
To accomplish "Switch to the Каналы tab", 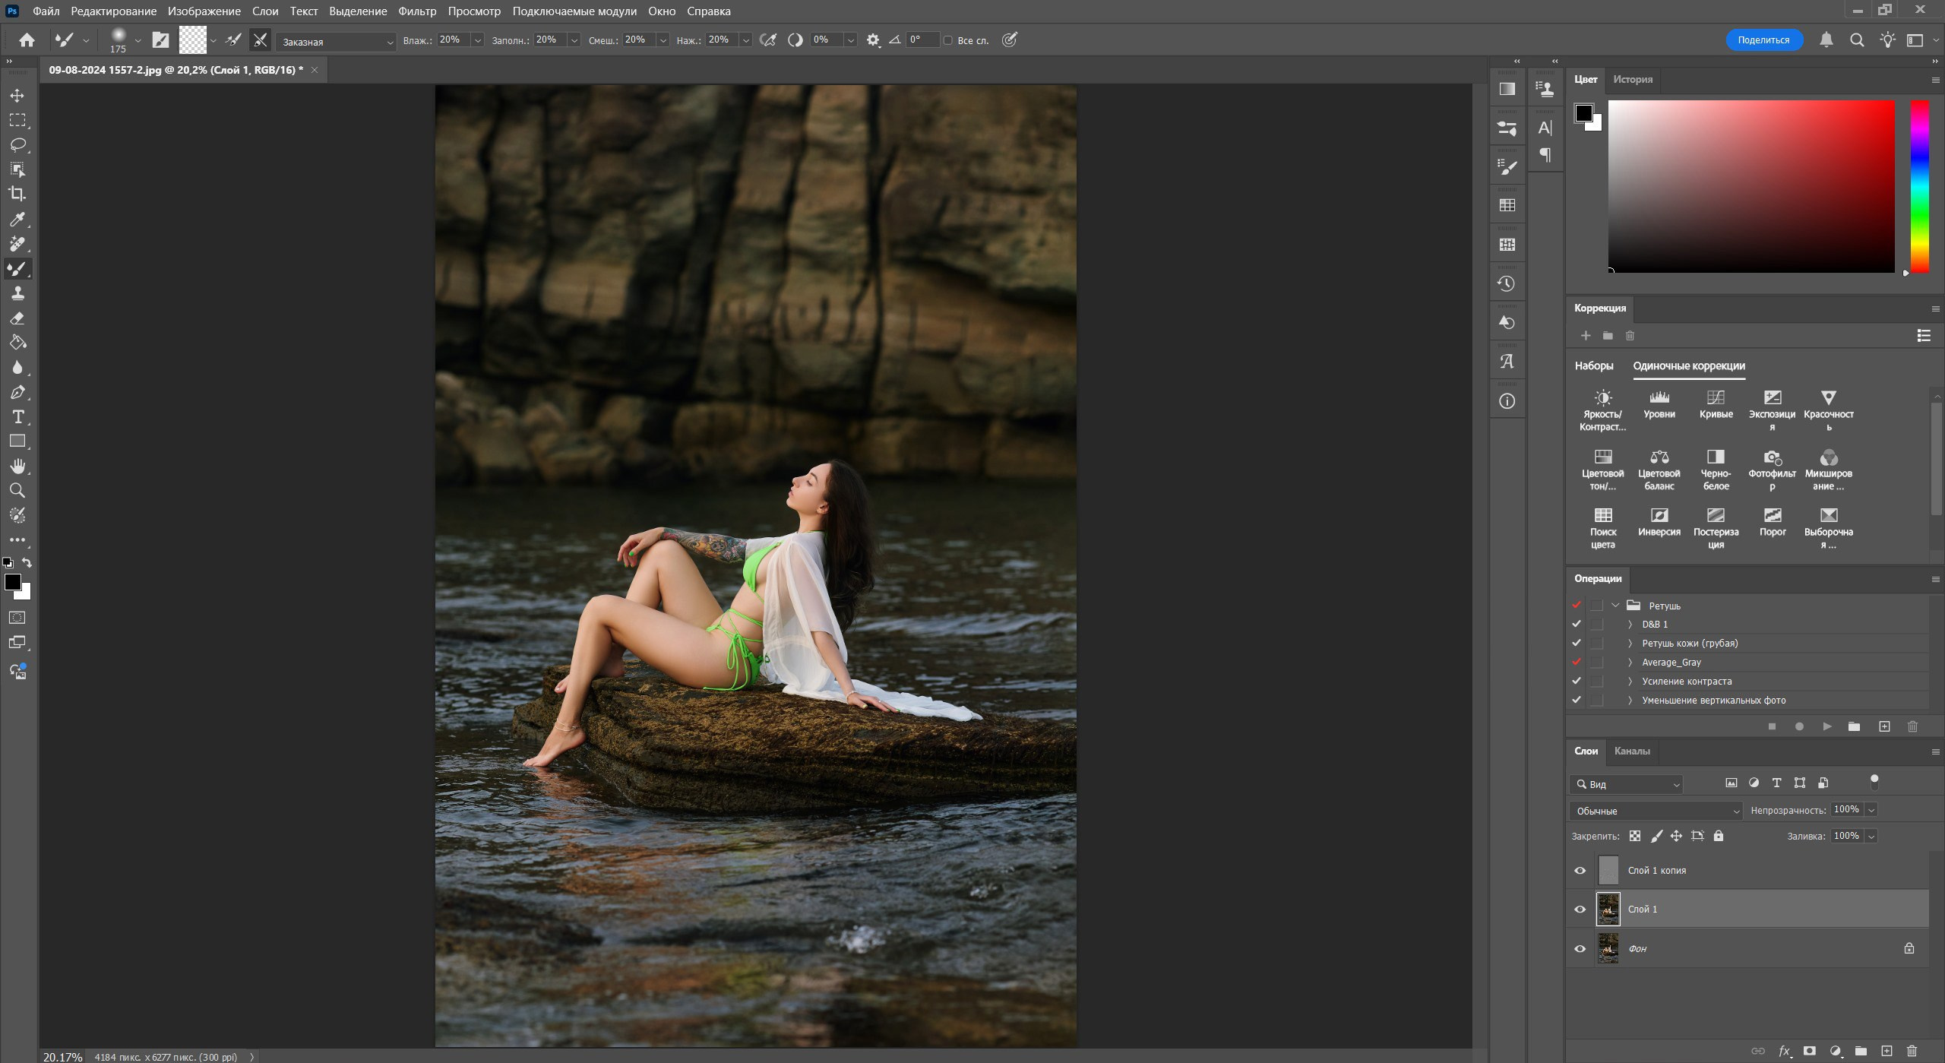I will [1631, 751].
